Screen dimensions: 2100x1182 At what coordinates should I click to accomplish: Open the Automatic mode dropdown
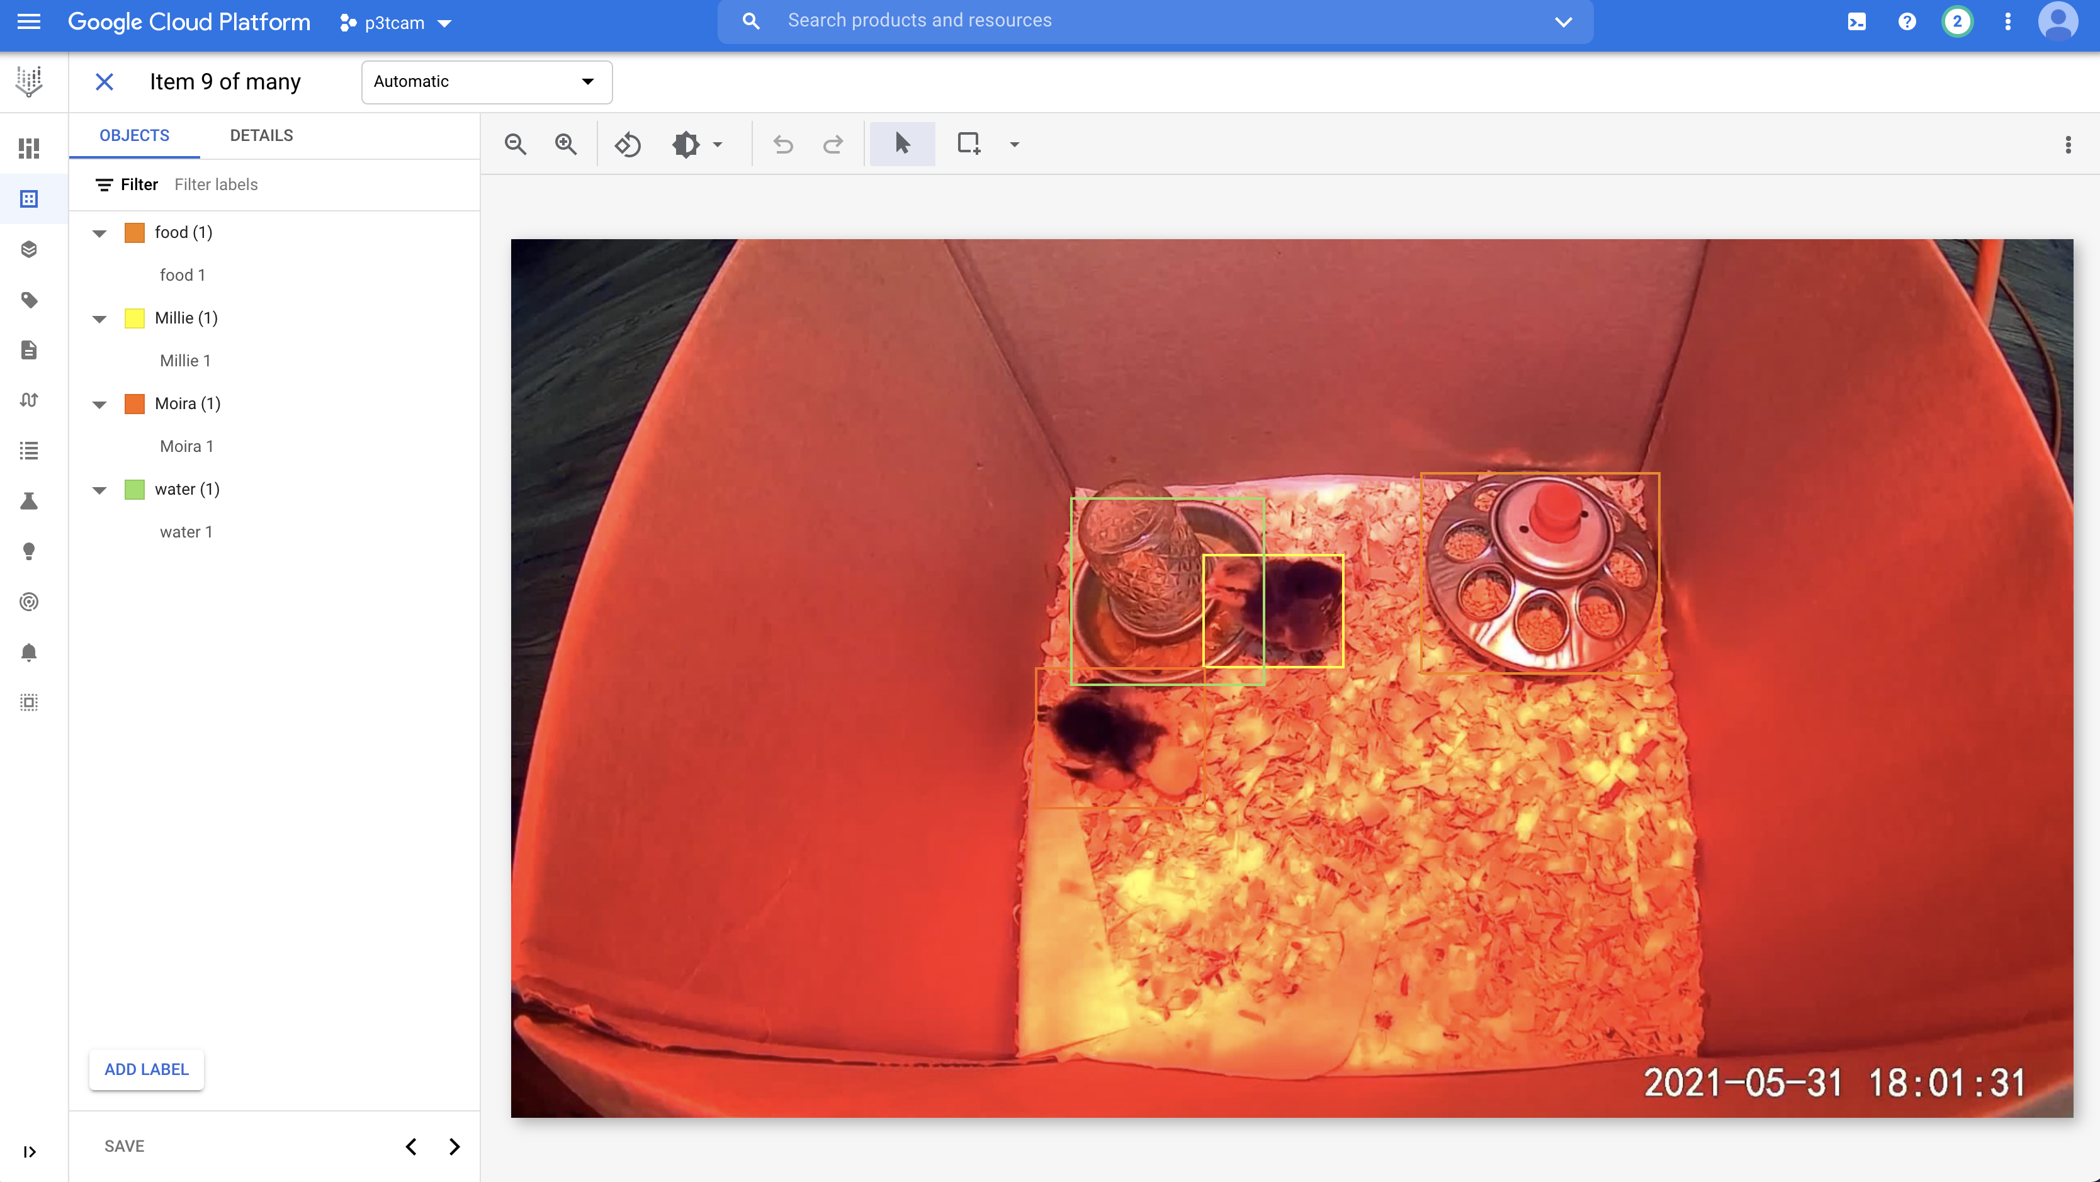486,82
